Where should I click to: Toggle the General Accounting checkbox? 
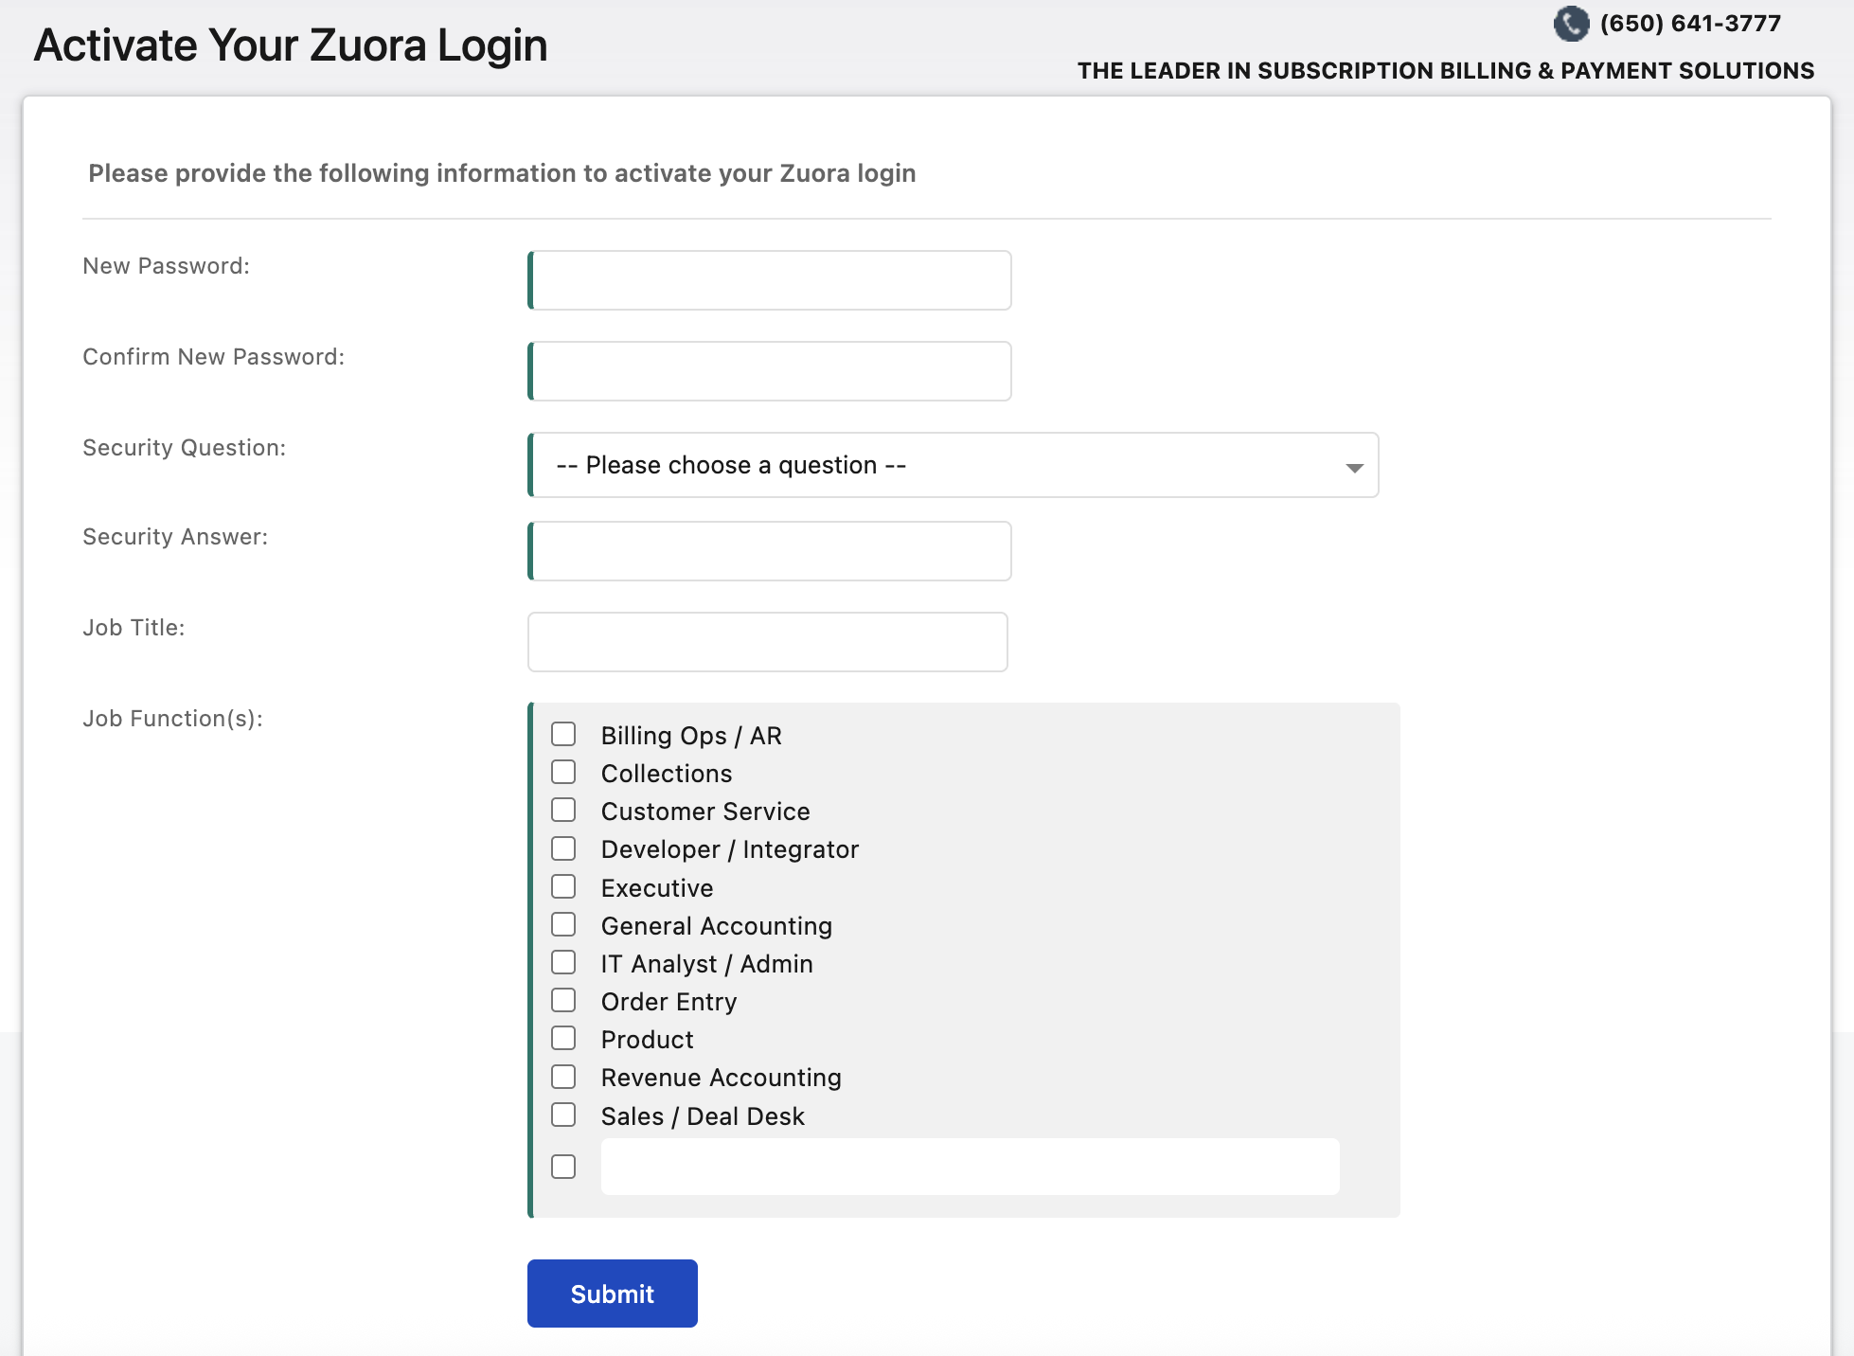pos(563,925)
